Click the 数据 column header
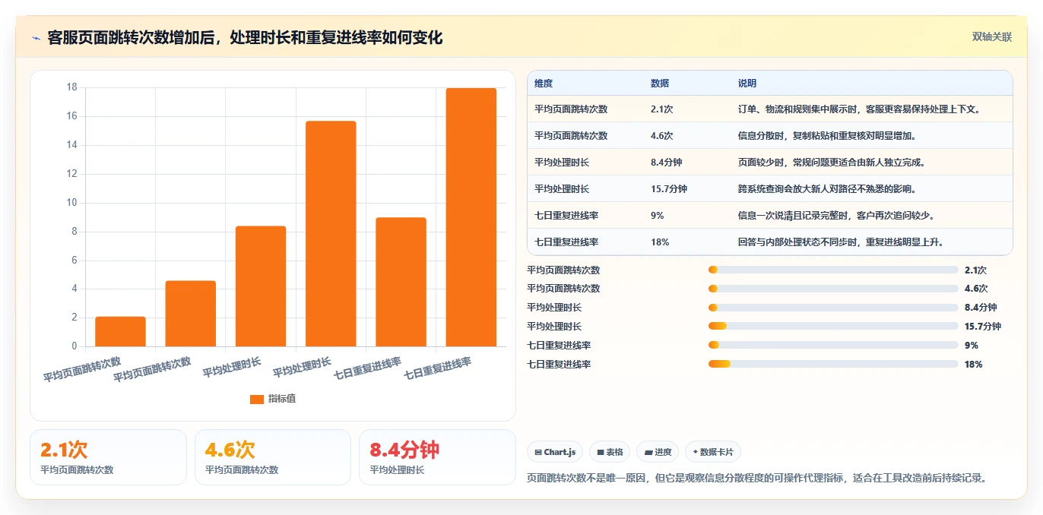The width and height of the screenshot is (1043, 515). tap(660, 84)
